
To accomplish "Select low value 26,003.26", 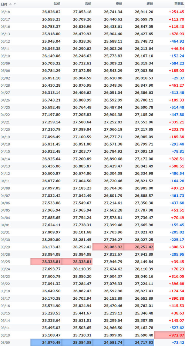I will (x=113, y=49).
